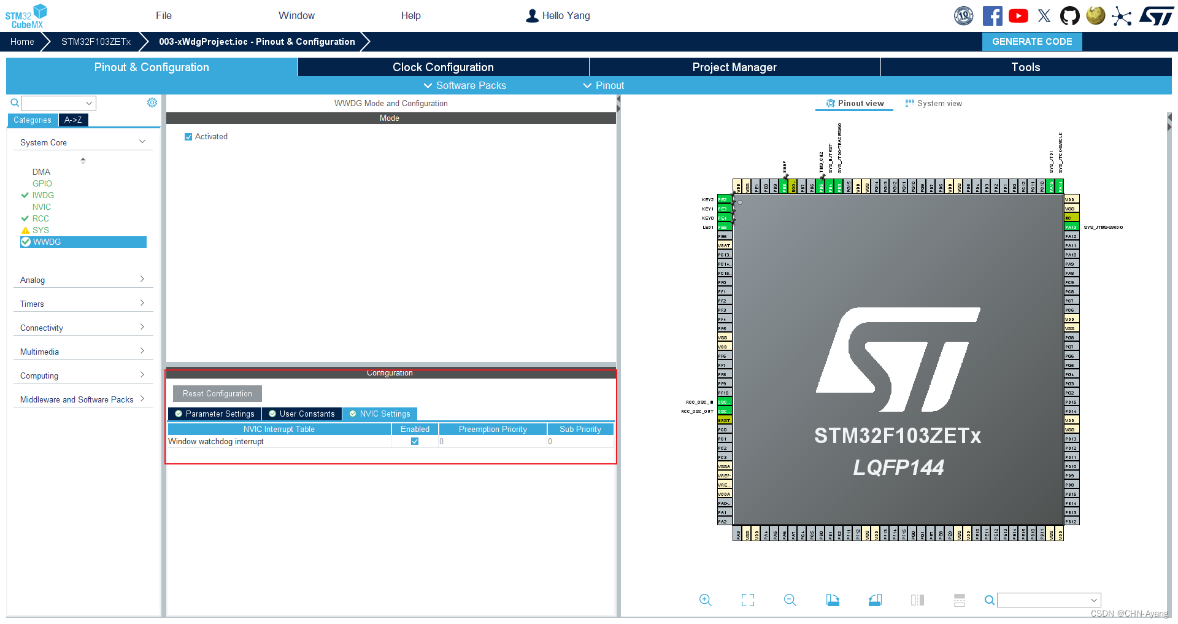Open the File menu

click(164, 16)
